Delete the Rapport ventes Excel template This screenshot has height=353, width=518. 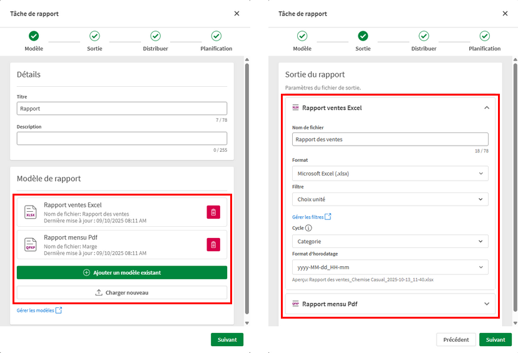click(x=213, y=212)
